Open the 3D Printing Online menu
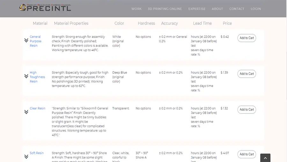The height and width of the screenshot is (162, 287). 165,9
